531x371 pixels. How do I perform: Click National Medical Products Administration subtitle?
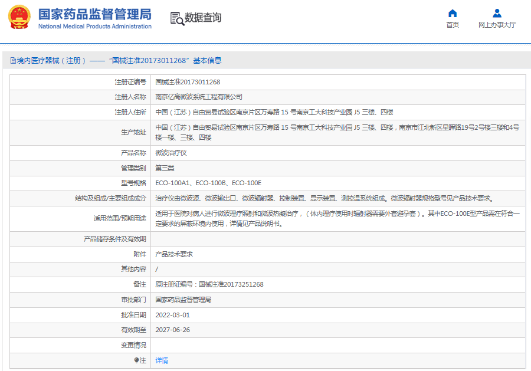(95, 27)
